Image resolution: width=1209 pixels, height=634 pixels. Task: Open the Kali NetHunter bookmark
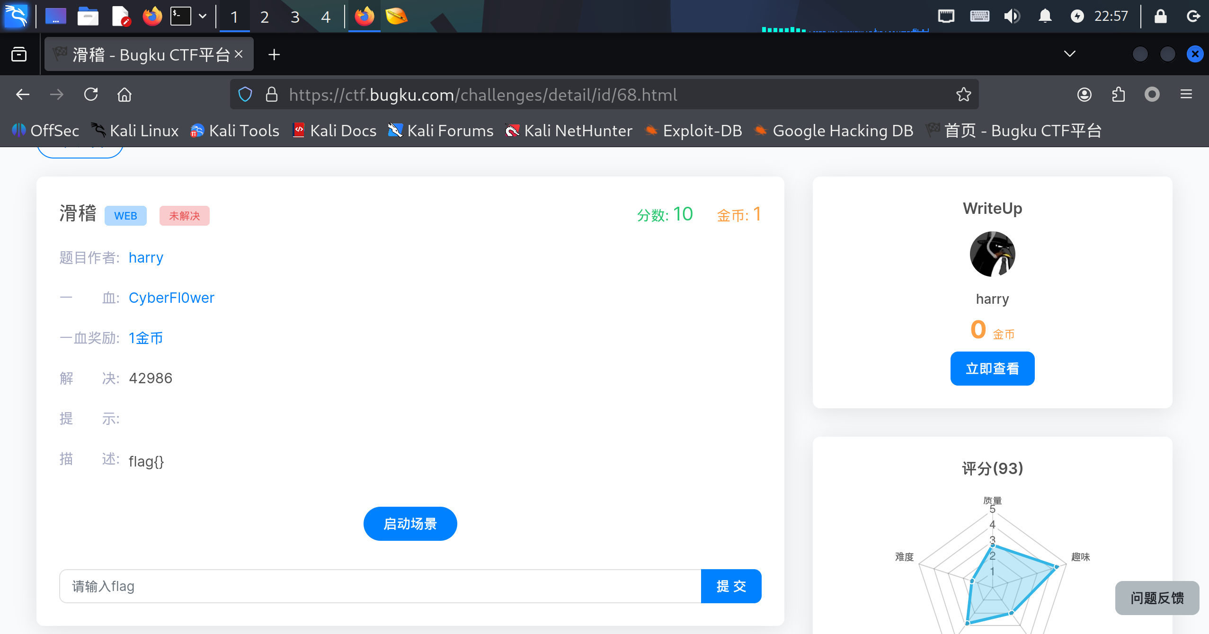pyautogui.click(x=569, y=131)
